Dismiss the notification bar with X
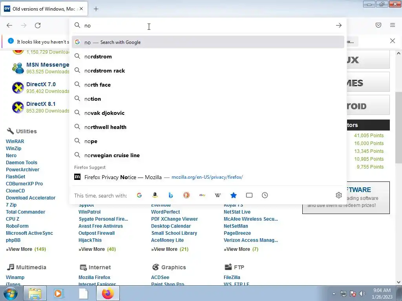The height and width of the screenshot is (301, 402). (393, 41)
